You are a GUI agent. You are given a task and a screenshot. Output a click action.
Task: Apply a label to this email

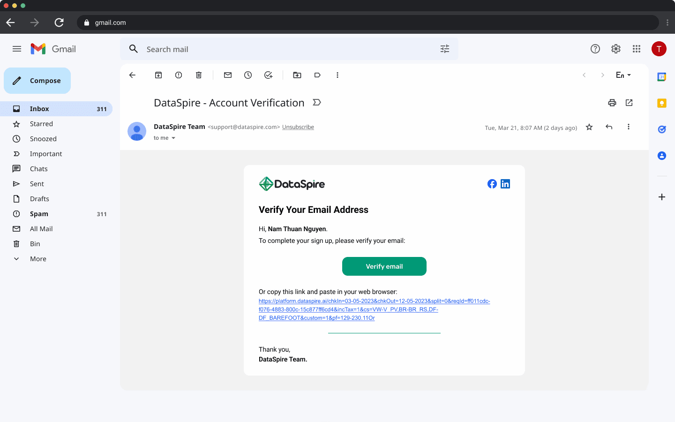click(x=317, y=75)
